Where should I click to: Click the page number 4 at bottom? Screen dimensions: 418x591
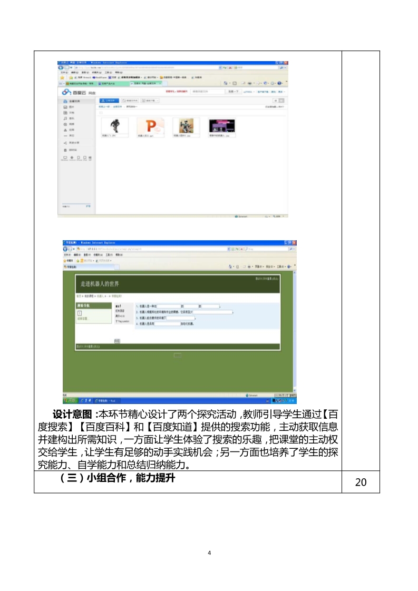pyautogui.click(x=209, y=553)
